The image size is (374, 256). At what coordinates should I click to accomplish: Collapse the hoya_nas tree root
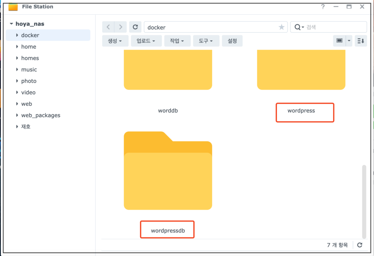point(11,24)
